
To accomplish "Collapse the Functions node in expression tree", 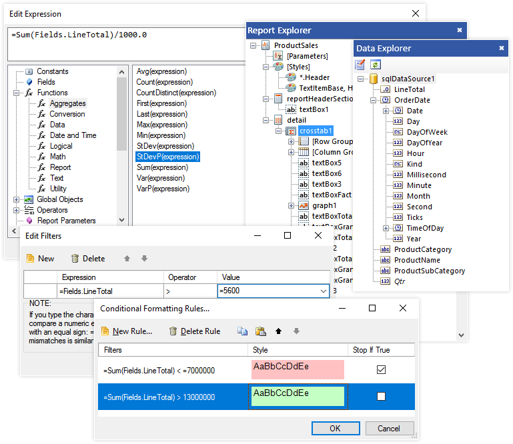I will [x=16, y=93].
